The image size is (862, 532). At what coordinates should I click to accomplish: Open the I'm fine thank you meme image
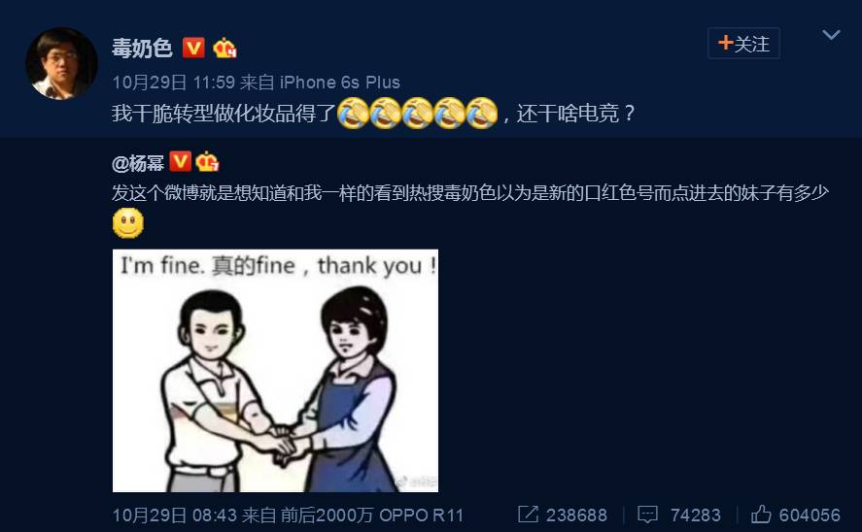[x=275, y=371]
